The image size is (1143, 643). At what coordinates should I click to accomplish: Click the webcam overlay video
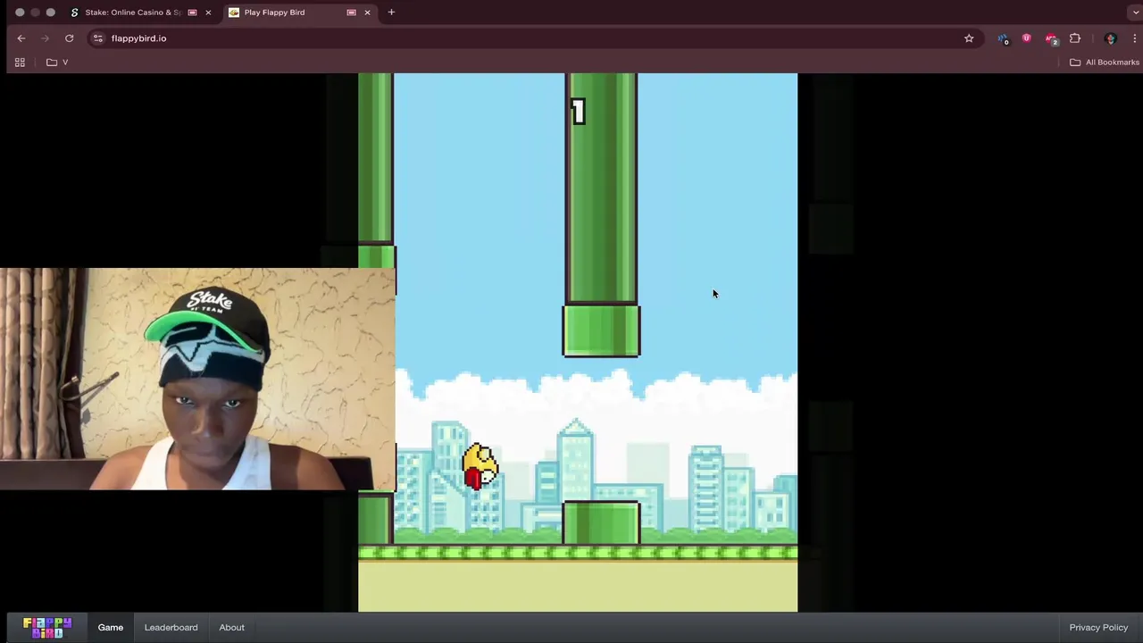point(197,379)
